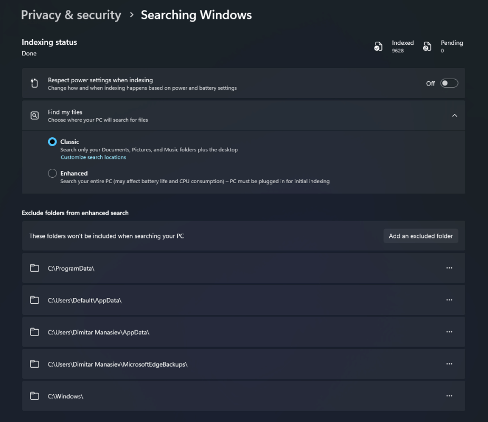Click Exclude folders from enhanced search heading
The image size is (488, 422).
75,213
